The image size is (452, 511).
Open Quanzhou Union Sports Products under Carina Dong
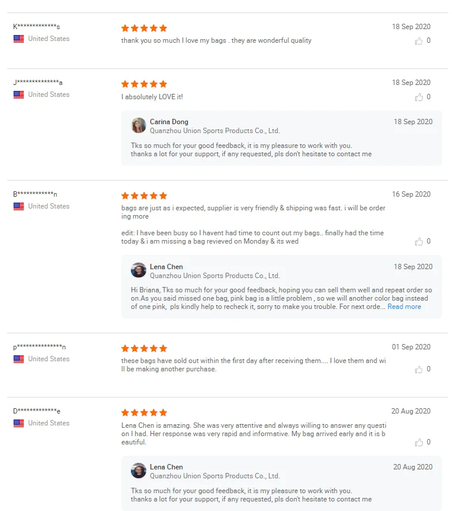pos(215,131)
